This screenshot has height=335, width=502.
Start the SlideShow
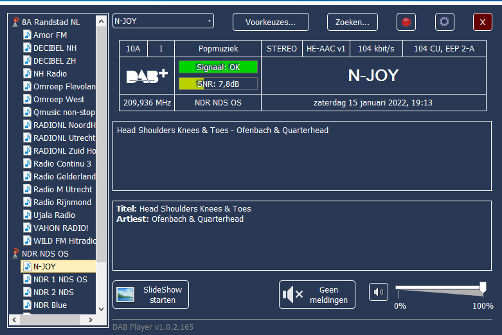(151, 294)
